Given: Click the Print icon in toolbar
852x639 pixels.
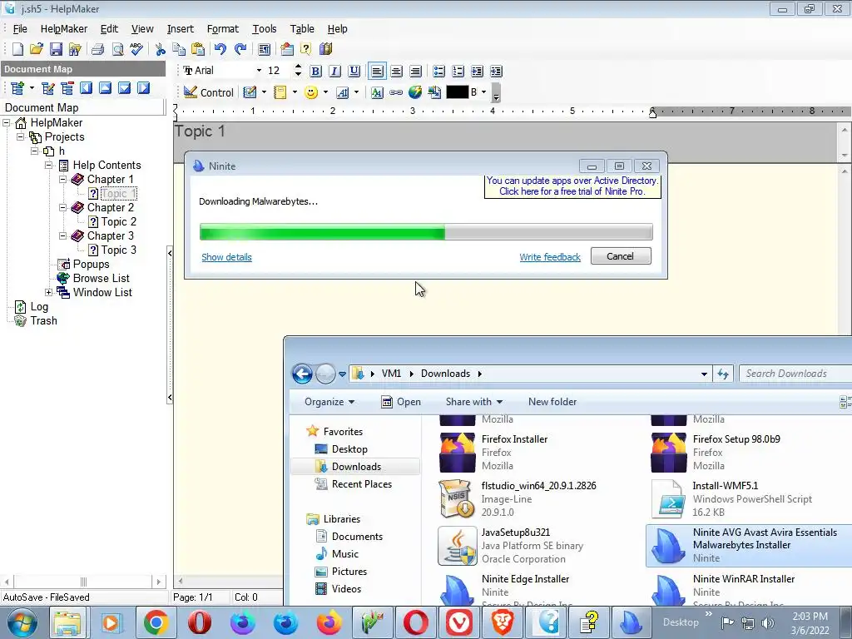Looking at the screenshot, I should pyautogui.click(x=98, y=49).
